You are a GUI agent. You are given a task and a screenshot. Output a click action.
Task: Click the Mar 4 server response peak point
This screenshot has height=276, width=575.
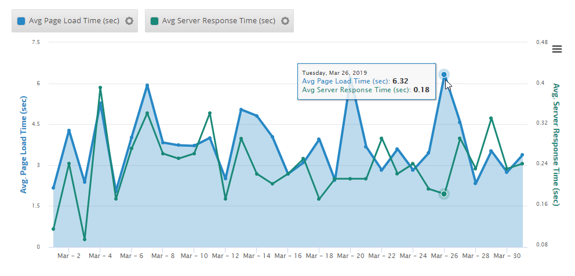tap(100, 88)
